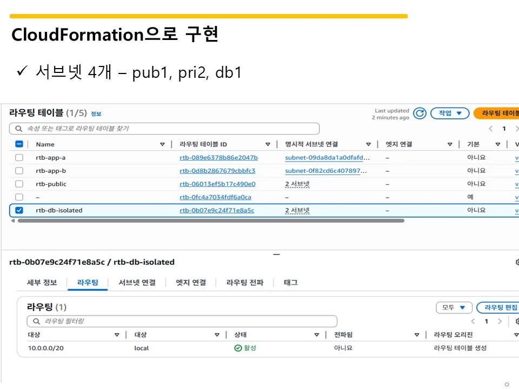The width and height of the screenshot is (519, 389).
Task: Sort by Name column arrow
Action: point(162,144)
